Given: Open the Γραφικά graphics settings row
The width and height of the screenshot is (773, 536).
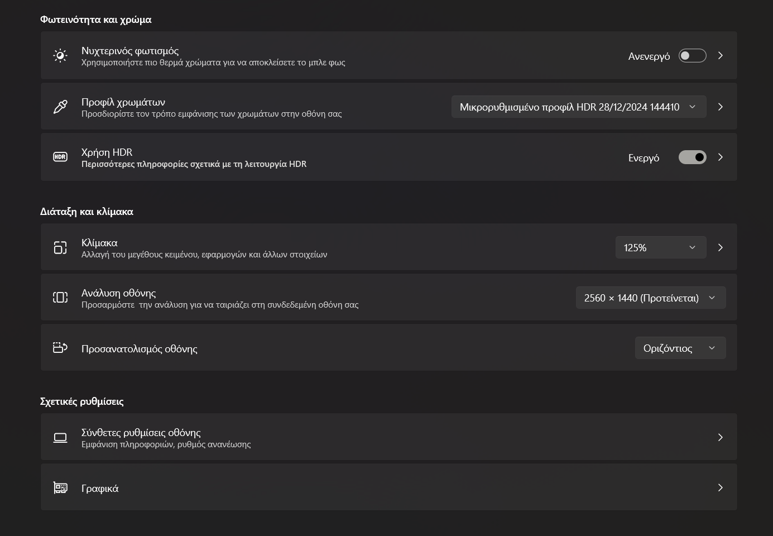Looking at the screenshot, I should coord(388,487).
